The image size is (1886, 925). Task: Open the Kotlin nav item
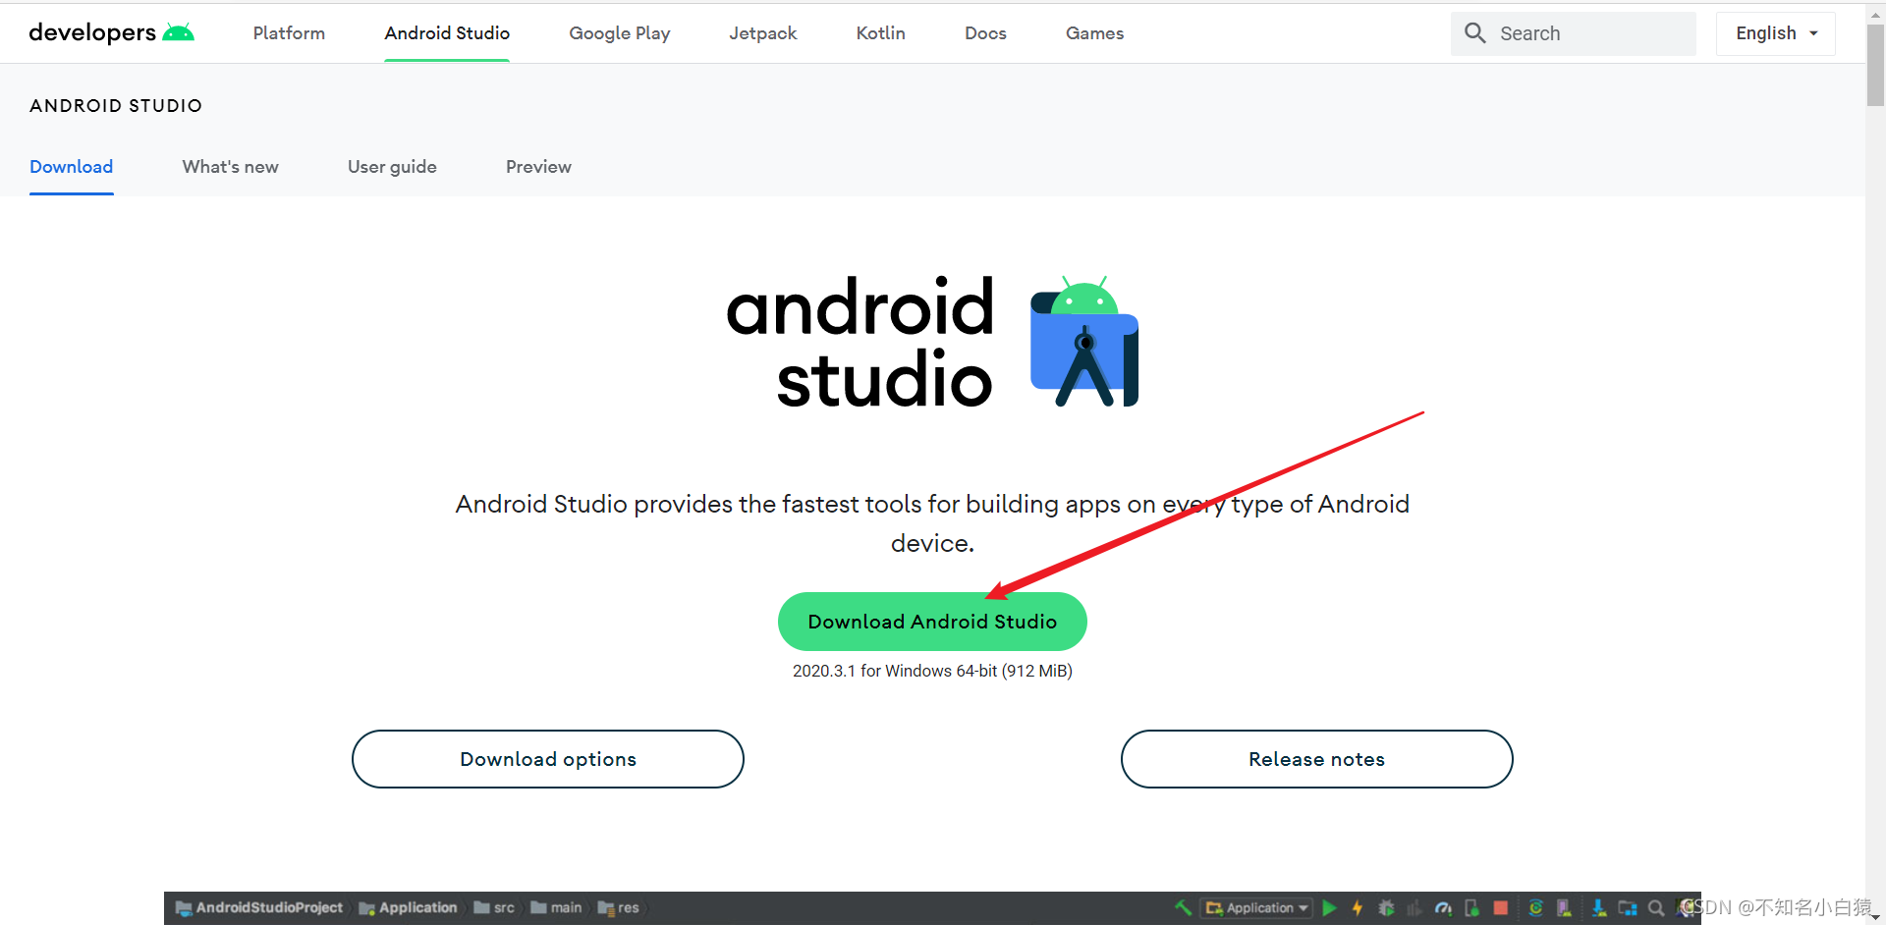(x=881, y=33)
